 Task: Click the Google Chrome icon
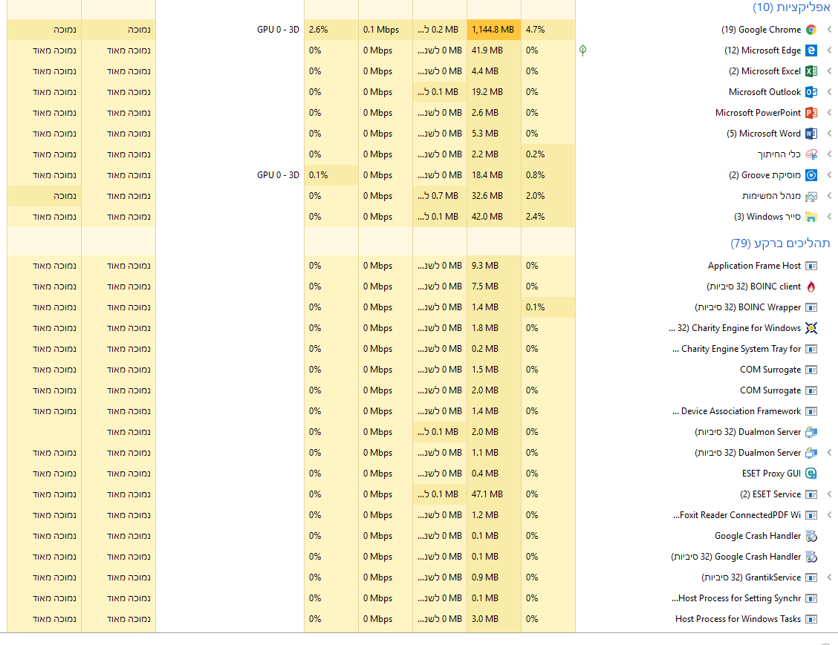[811, 30]
